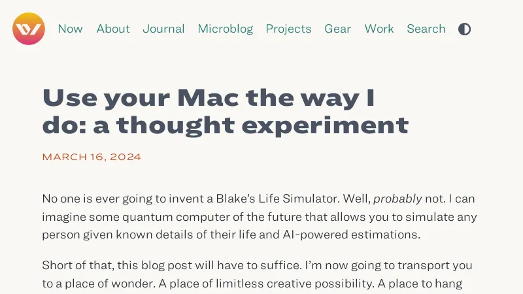Open the Now page

[x=71, y=29]
